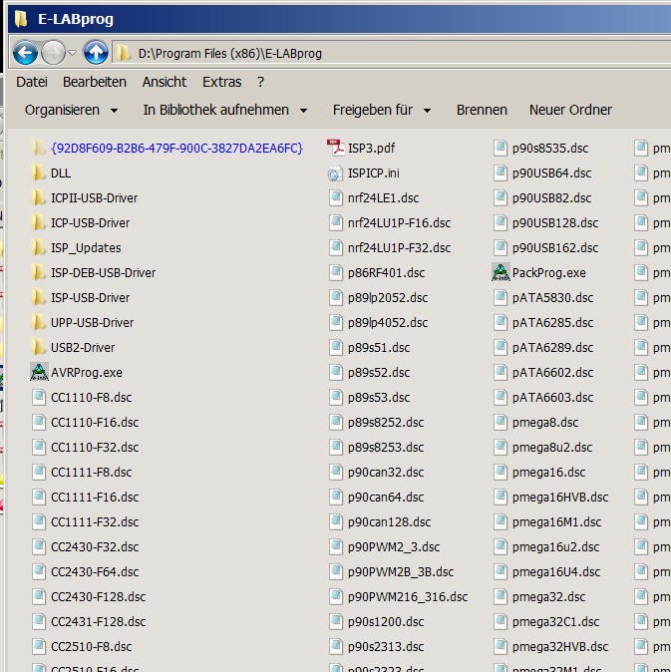This screenshot has height=672, width=671.
Task: Click the address bar path field
Action: tap(392, 53)
